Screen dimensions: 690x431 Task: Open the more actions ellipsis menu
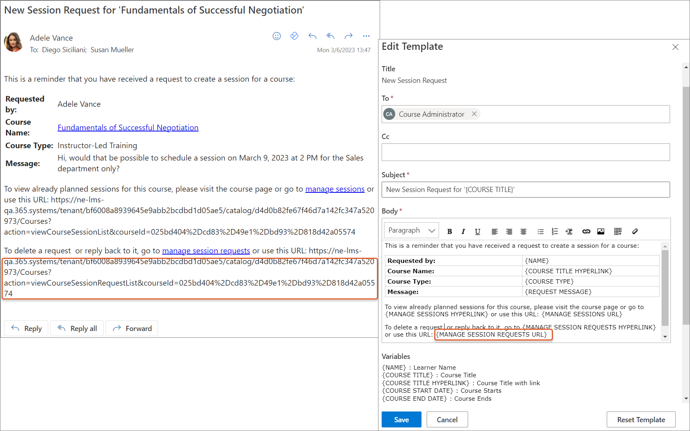click(366, 36)
